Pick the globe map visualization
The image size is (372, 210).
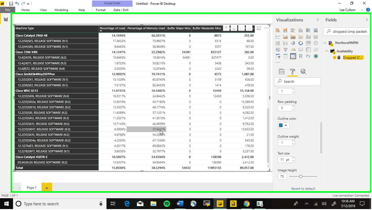[x=315, y=43]
